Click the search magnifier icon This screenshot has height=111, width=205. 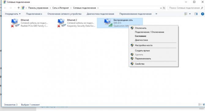pos(202,8)
